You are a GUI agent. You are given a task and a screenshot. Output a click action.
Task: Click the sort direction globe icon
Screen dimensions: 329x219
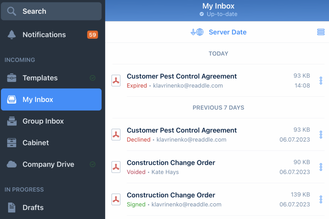[x=197, y=32]
